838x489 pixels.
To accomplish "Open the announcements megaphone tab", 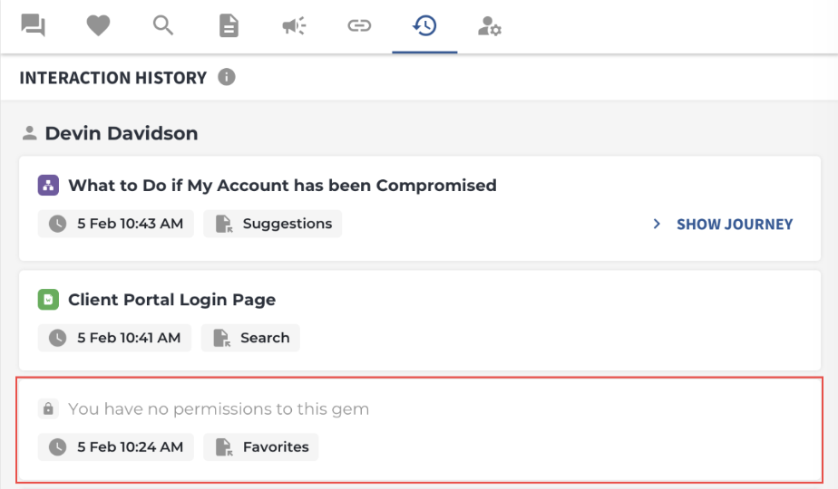I will click(x=294, y=25).
